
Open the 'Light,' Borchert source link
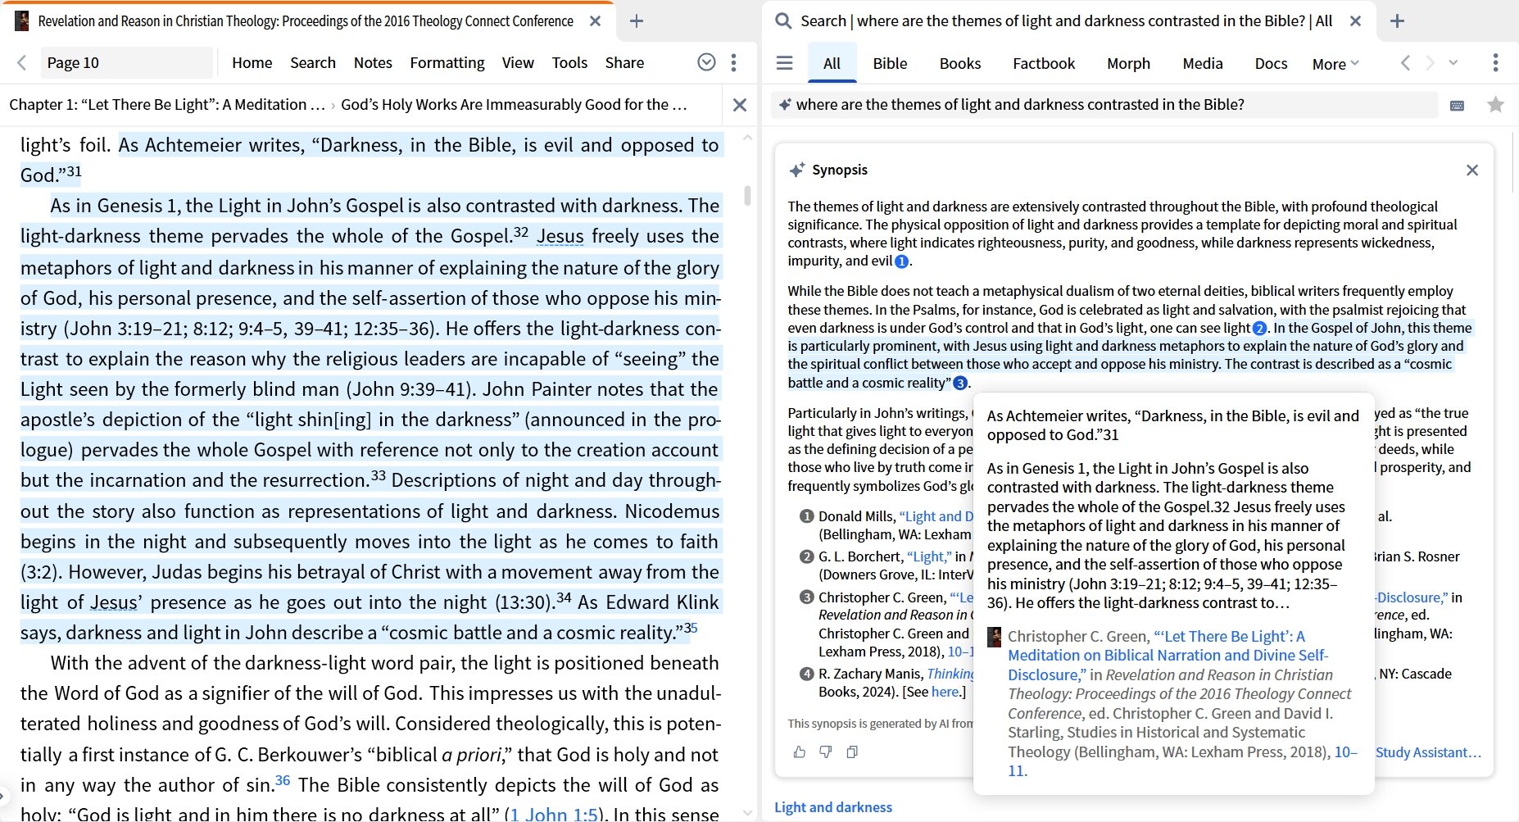[929, 556]
